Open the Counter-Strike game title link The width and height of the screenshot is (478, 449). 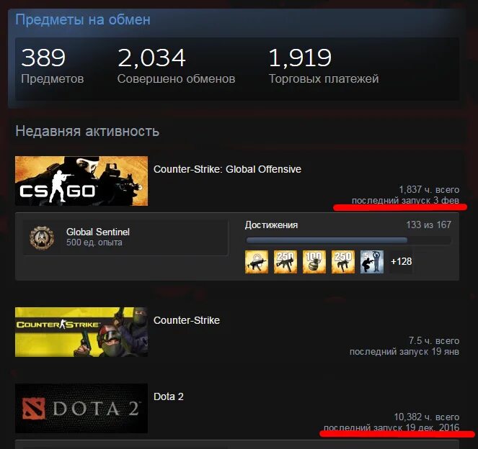[187, 320]
